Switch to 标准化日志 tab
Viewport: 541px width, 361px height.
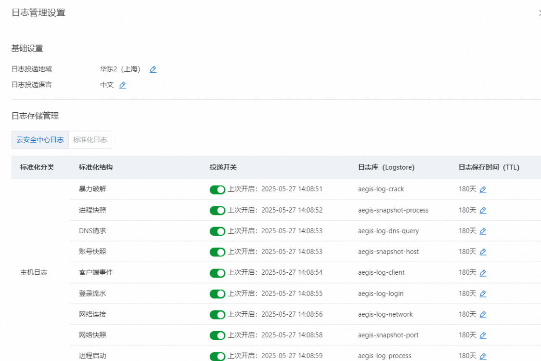(x=90, y=140)
